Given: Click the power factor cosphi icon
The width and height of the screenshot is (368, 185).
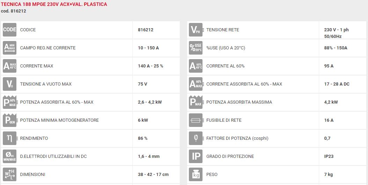Looking at the screenshot, I should 196,138.
